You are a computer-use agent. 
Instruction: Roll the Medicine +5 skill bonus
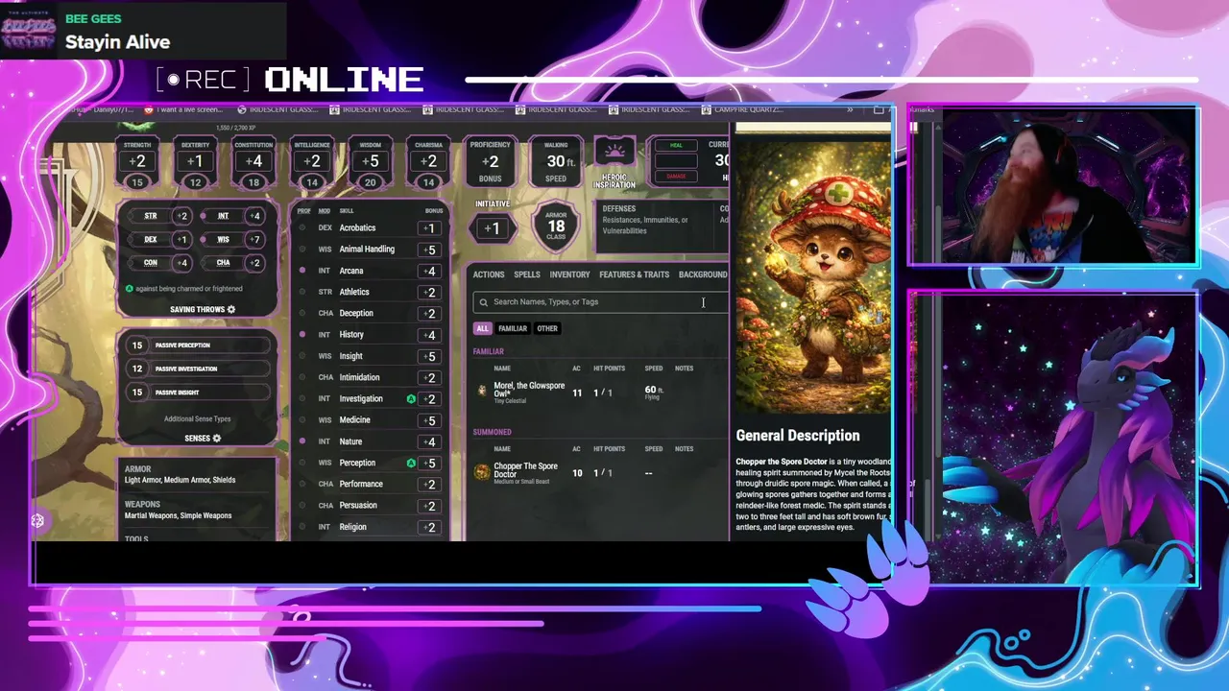coord(430,420)
